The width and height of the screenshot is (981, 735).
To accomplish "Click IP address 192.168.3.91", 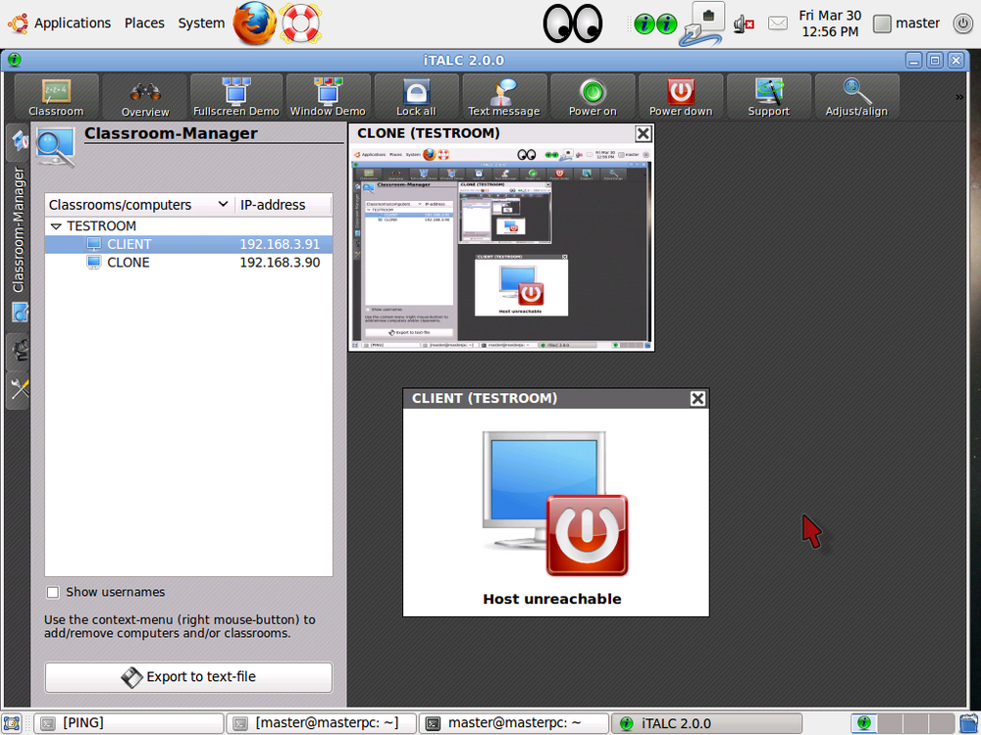I will click(x=280, y=244).
